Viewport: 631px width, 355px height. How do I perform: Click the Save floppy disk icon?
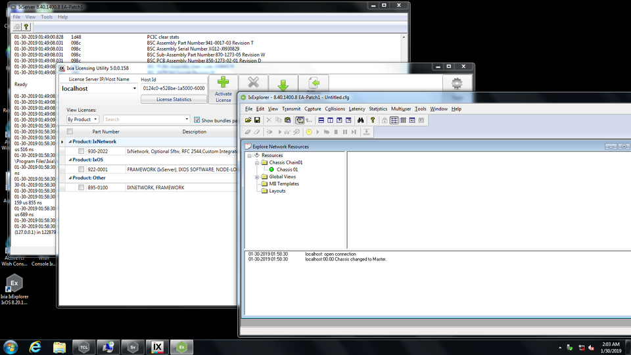(x=256, y=120)
